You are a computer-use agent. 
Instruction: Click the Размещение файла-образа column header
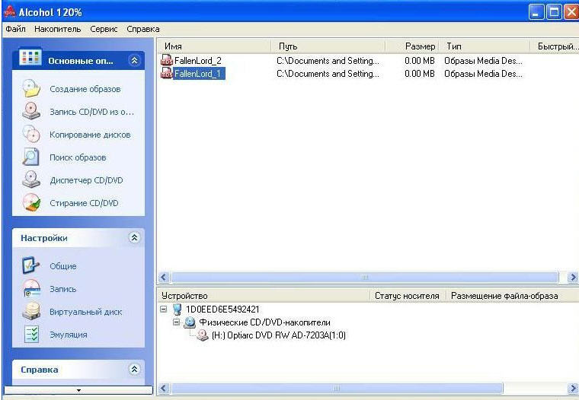[x=513, y=296]
